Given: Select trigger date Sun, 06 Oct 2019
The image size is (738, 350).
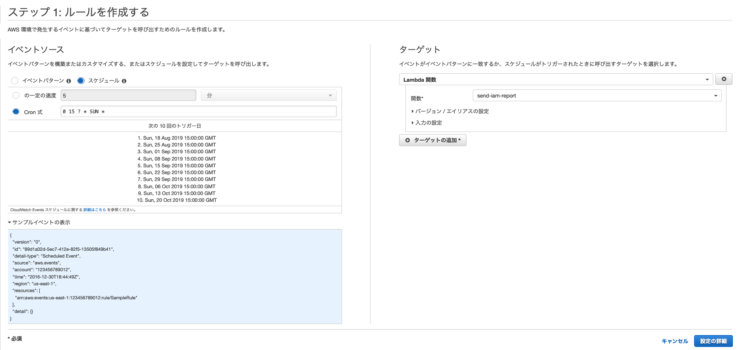Looking at the screenshot, I should [x=177, y=186].
